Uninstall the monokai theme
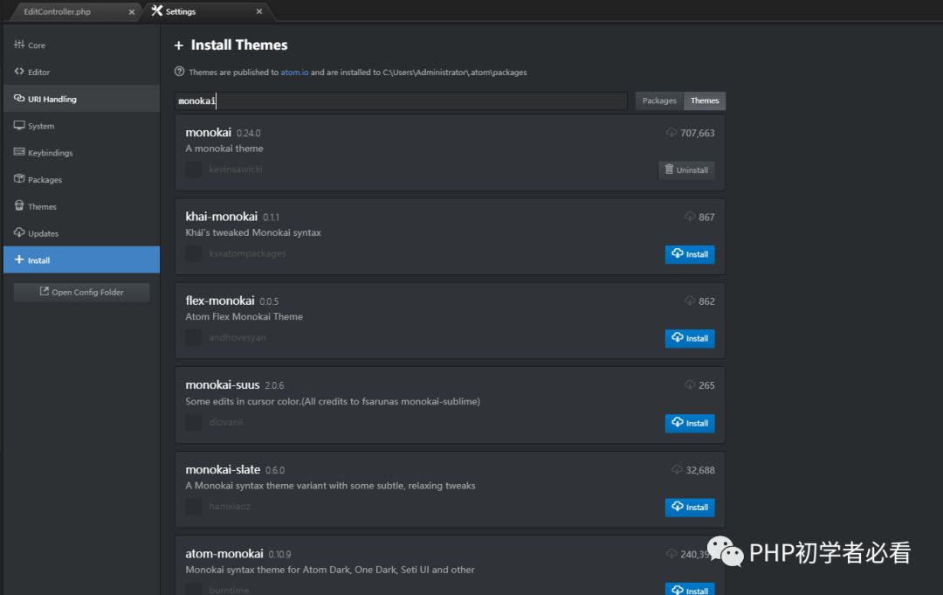This screenshot has height=595, width=943. pyautogui.click(x=686, y=170)
